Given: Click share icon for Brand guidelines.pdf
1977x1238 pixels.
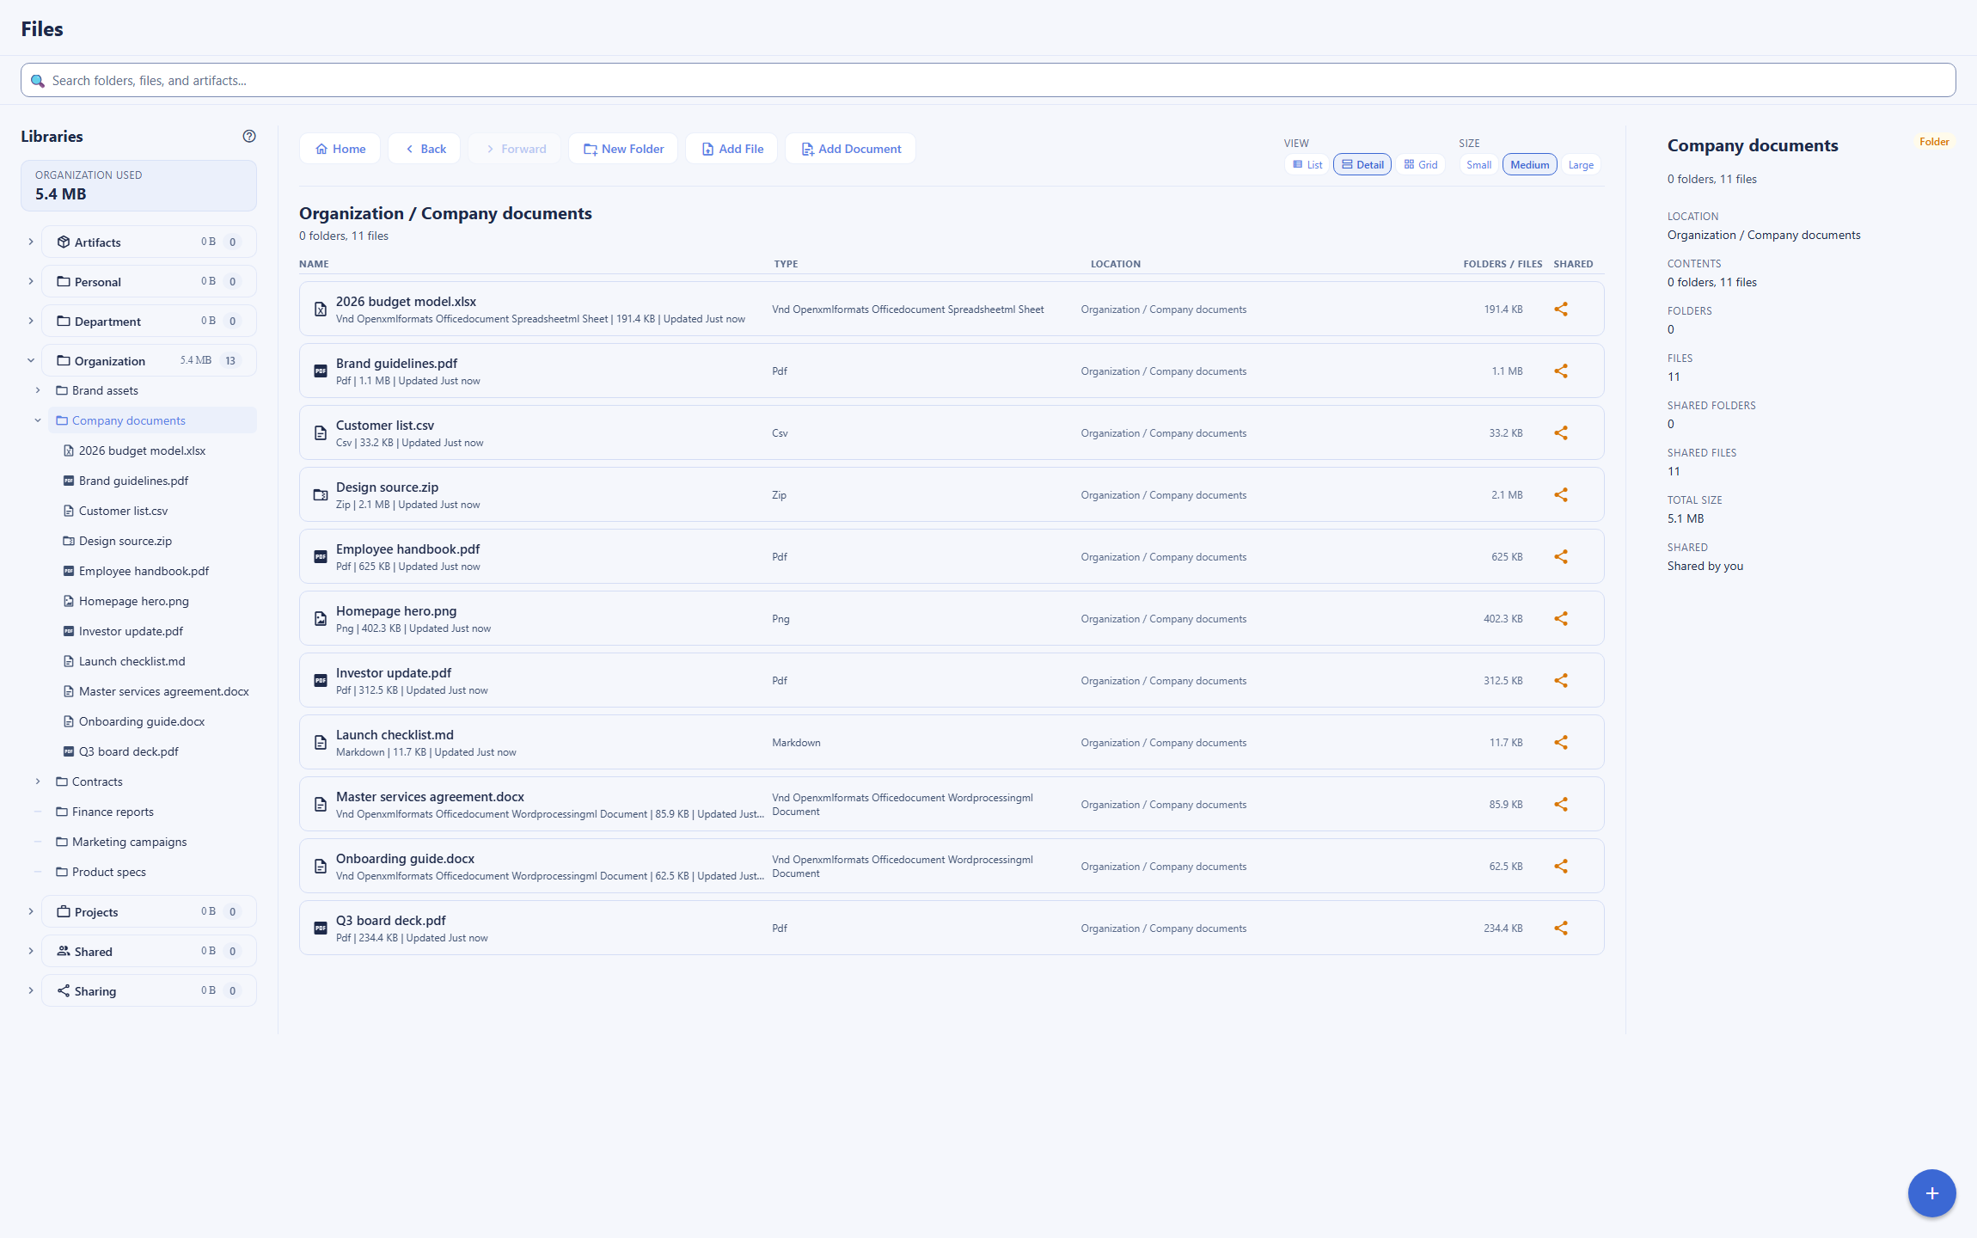Looking at the screenshot, I should 1561,371.
